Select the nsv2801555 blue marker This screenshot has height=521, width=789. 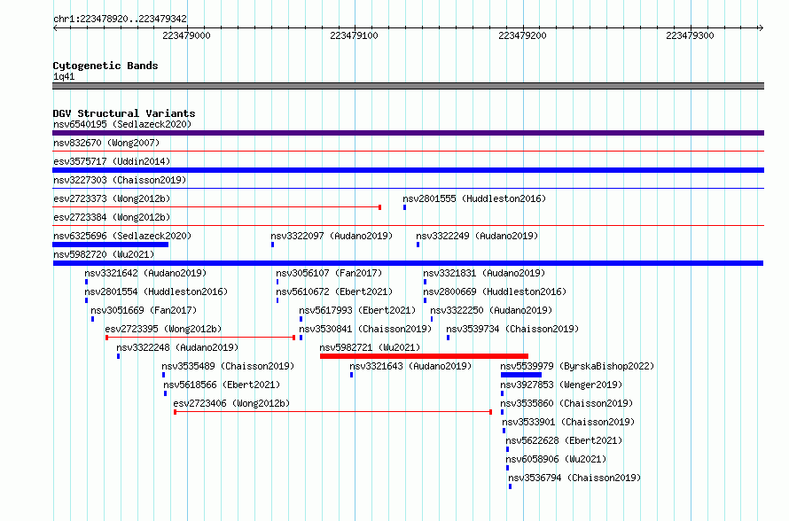404,207
